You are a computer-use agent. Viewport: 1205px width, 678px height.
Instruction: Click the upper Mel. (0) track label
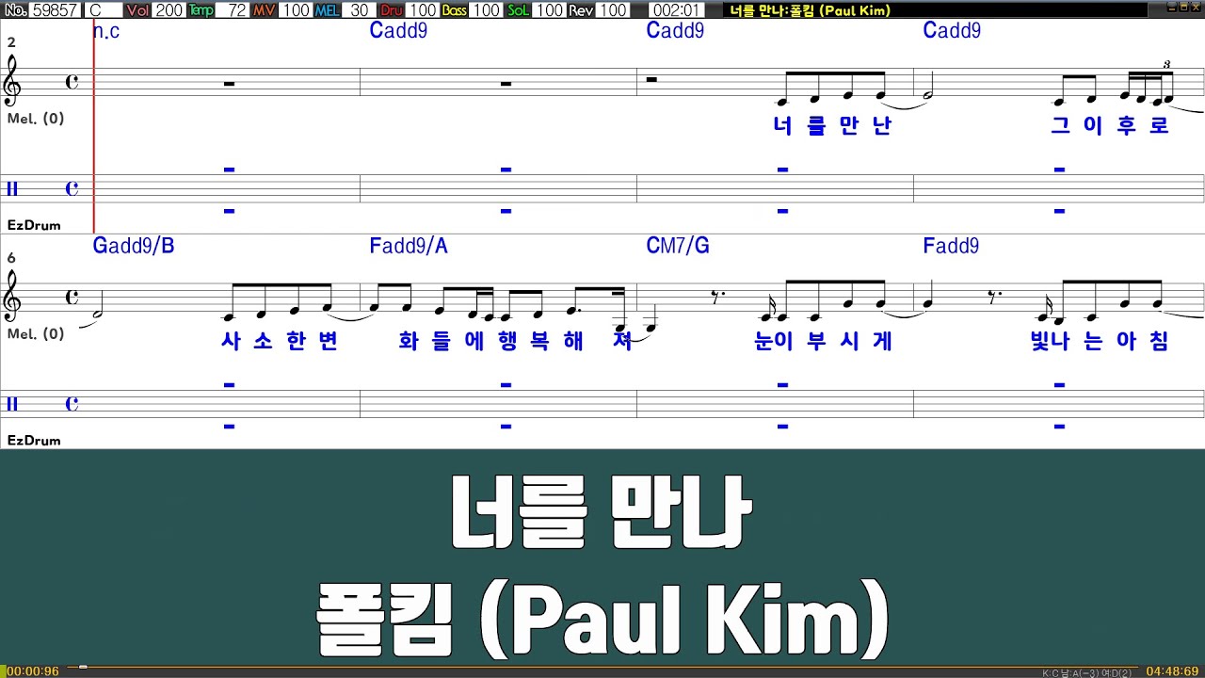(35, 119)
